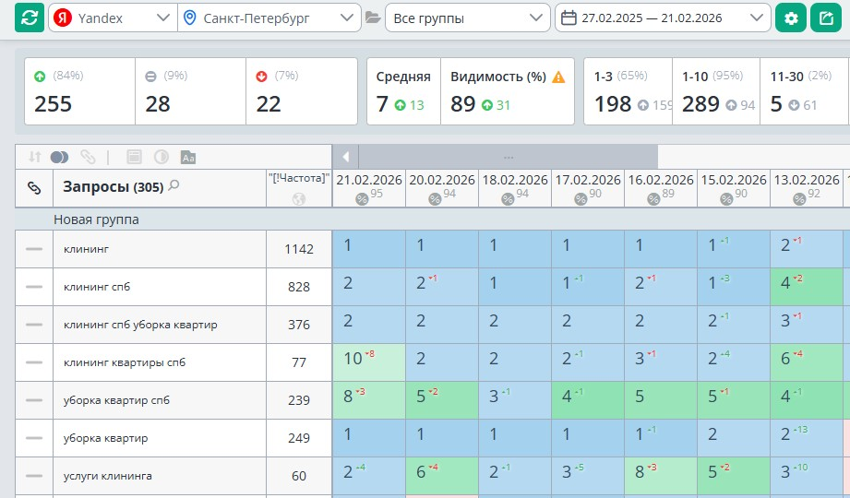Select query услуги клининга
Viewport: 850px width, 498px height.
(108, 476)
